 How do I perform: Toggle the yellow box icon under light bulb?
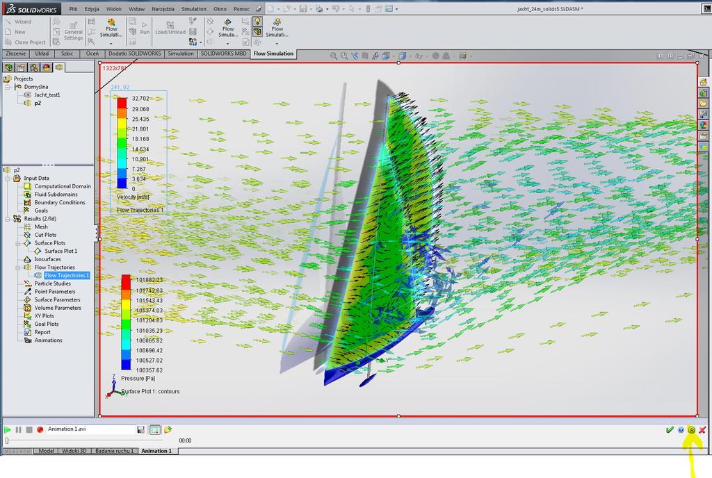pos(257,32)
